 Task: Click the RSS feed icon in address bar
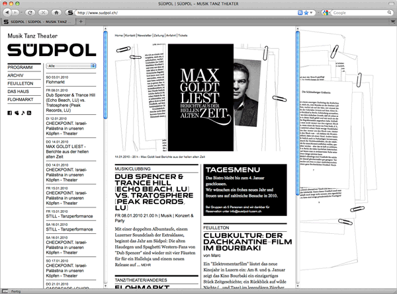300,13
